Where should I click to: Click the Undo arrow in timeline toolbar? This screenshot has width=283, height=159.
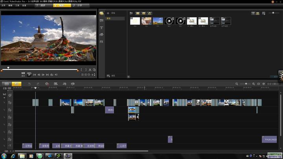click(x=29, y=84)
